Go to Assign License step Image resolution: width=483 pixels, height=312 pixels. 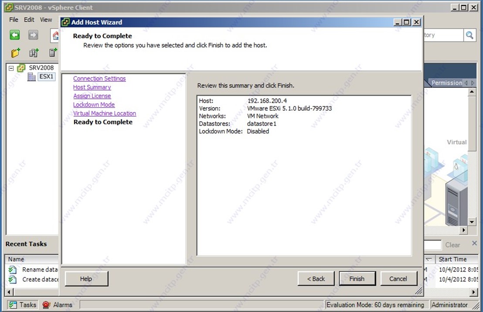[92, 96]
